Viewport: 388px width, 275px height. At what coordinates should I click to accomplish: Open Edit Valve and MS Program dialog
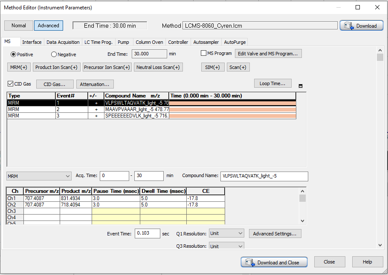pos(269,54)
